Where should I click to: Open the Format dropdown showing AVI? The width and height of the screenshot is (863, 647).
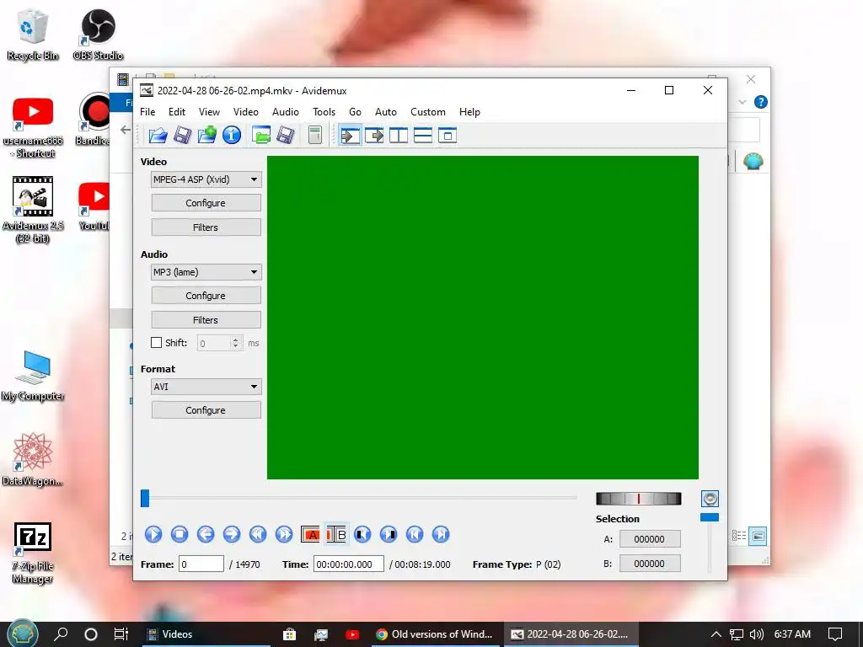coord(206,387)
